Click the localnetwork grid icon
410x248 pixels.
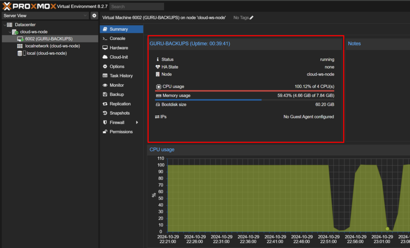20,46
